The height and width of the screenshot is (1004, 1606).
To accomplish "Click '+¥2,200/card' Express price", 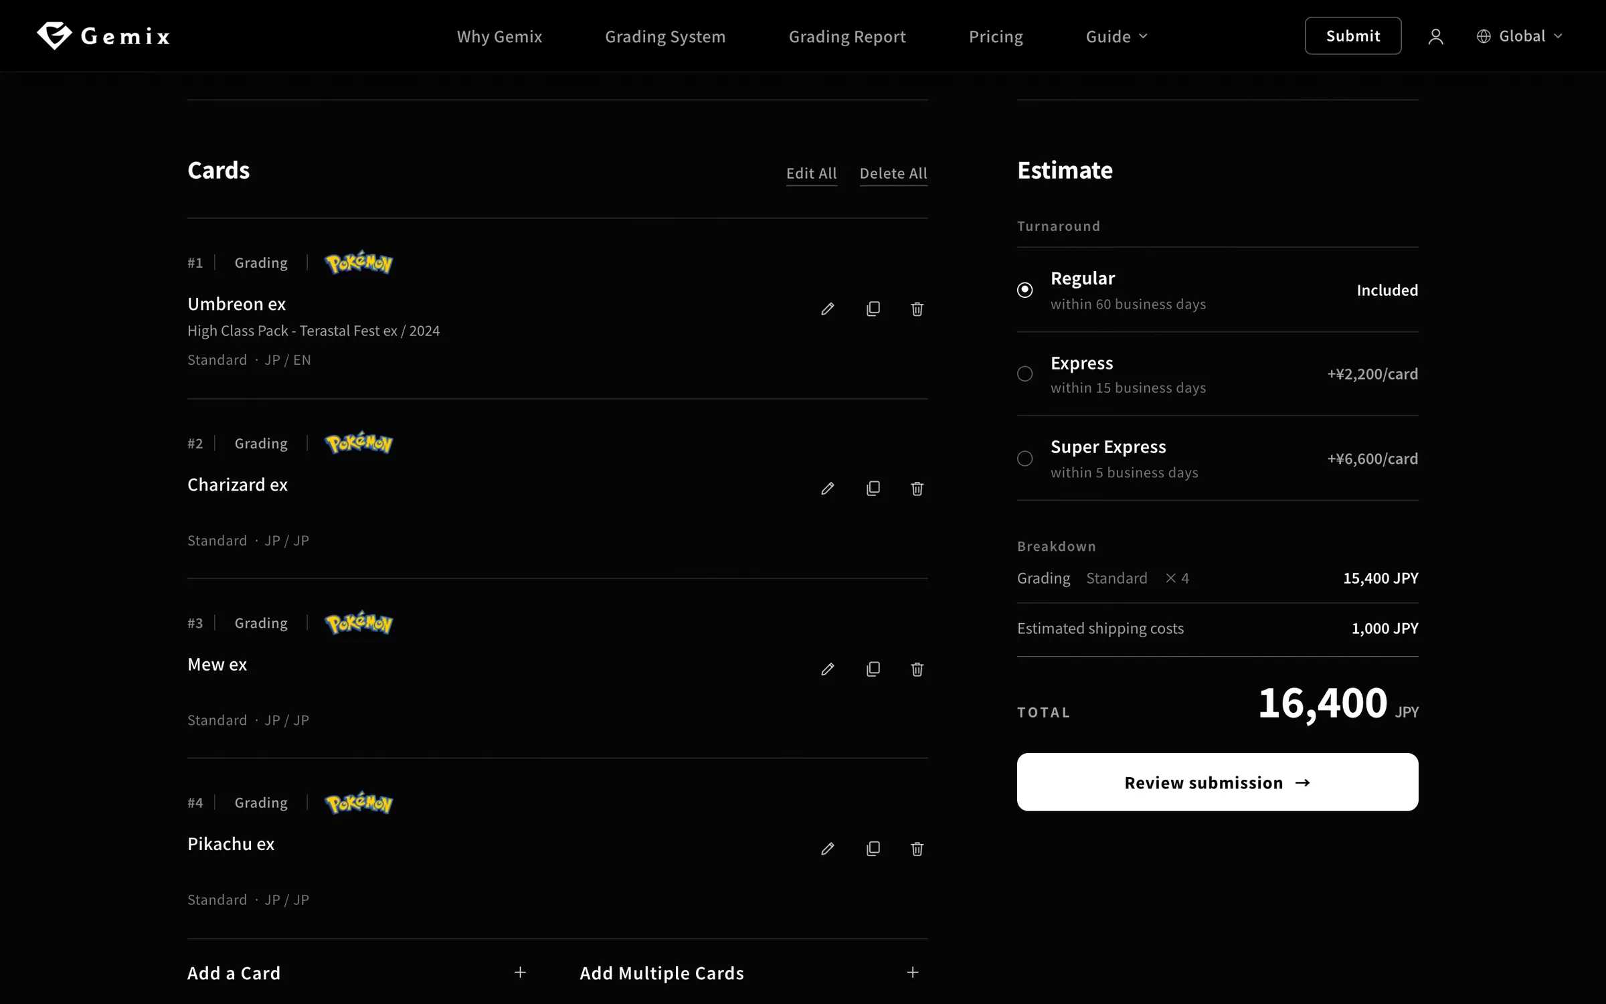I will pos(1372,374).
